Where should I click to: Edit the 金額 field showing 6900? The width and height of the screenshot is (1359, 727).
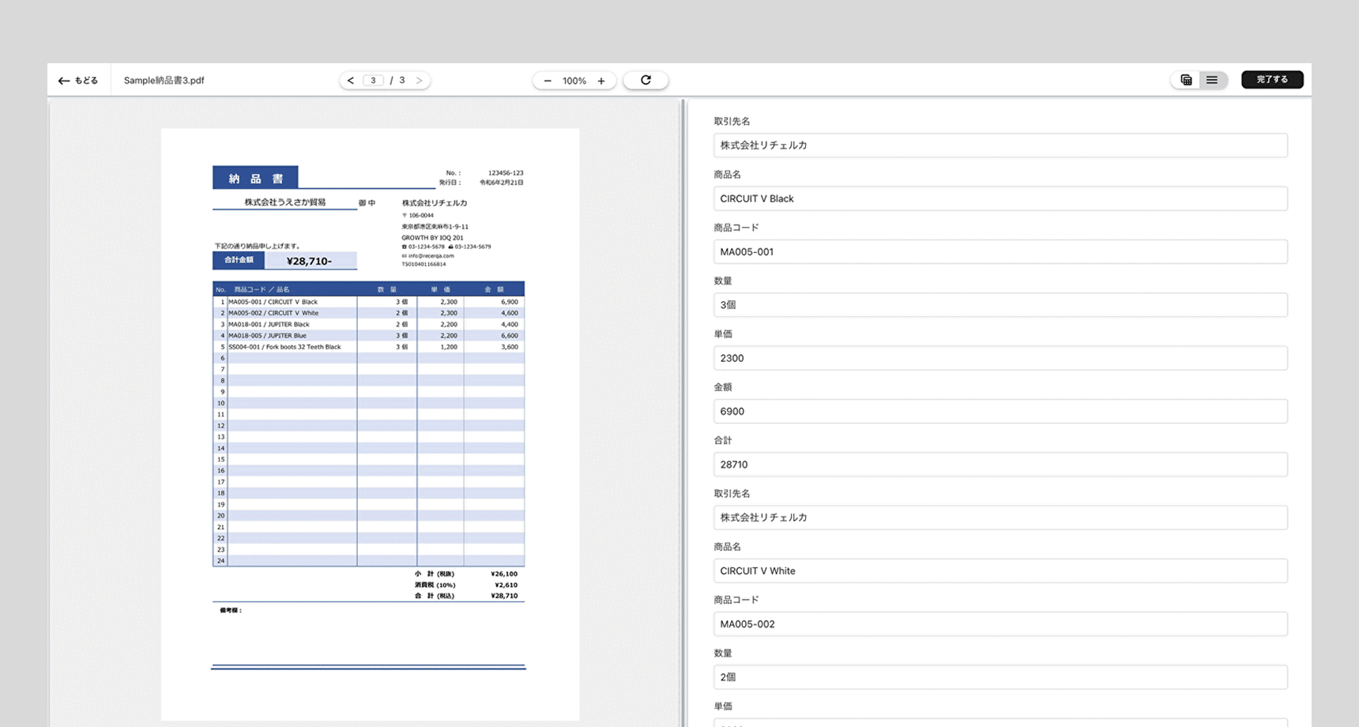1000,411
